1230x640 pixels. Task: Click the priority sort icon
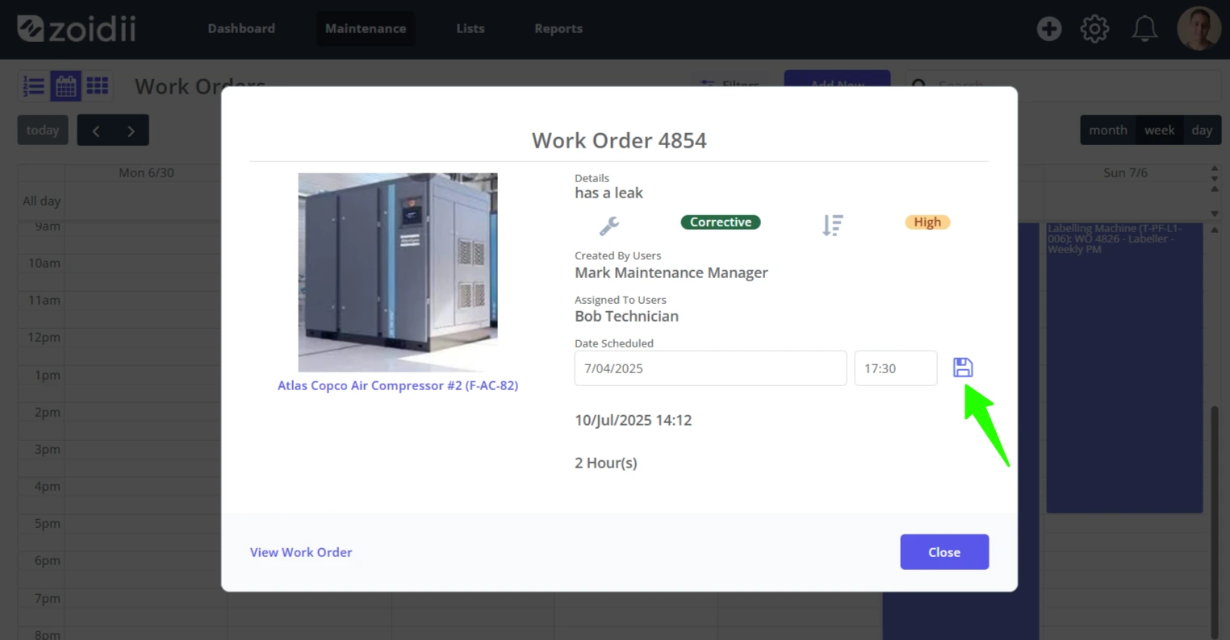click(x=833, y=225)
